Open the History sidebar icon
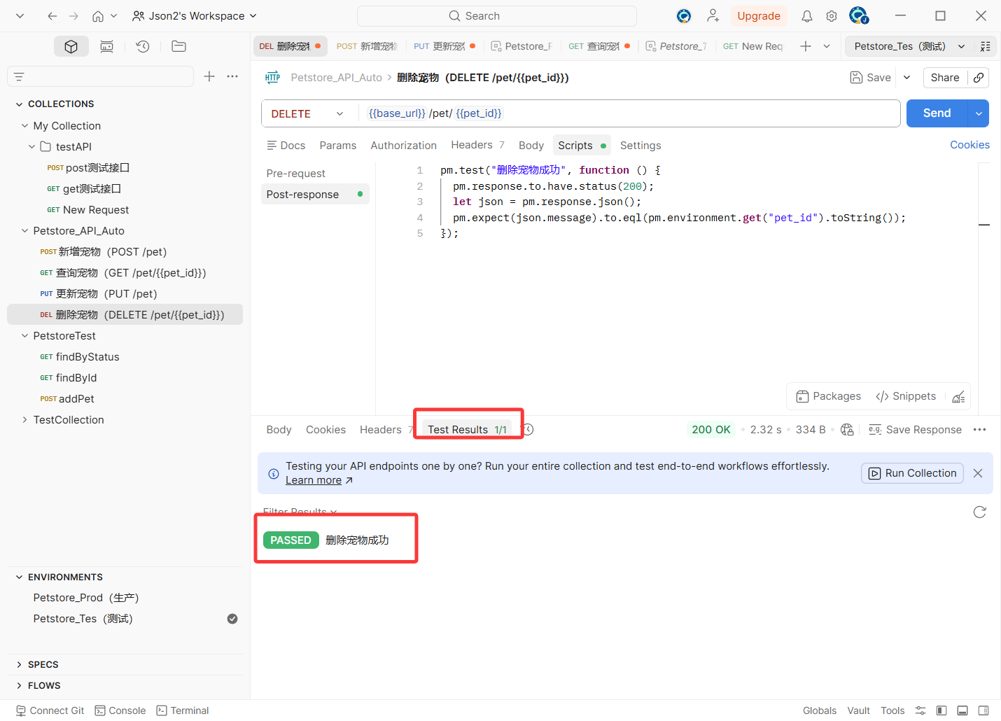This screenshot has height=721, width=1001. [x=143, y=46]
